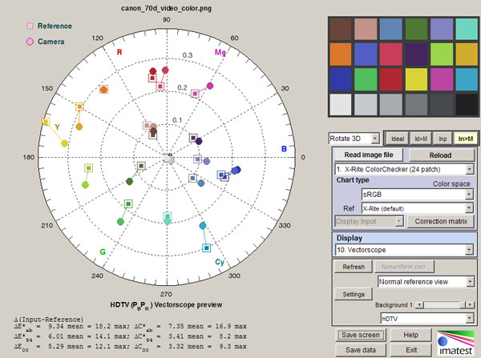Select the magenta ColorChecker patch
Screen dimensions: 481x358
click(x=442, y=79)
